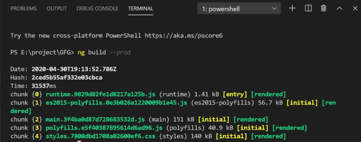Image resolution: width=361 pixels, height=142 pixels.
Task: Close the terminal panel with X
Action: point(355,8)
